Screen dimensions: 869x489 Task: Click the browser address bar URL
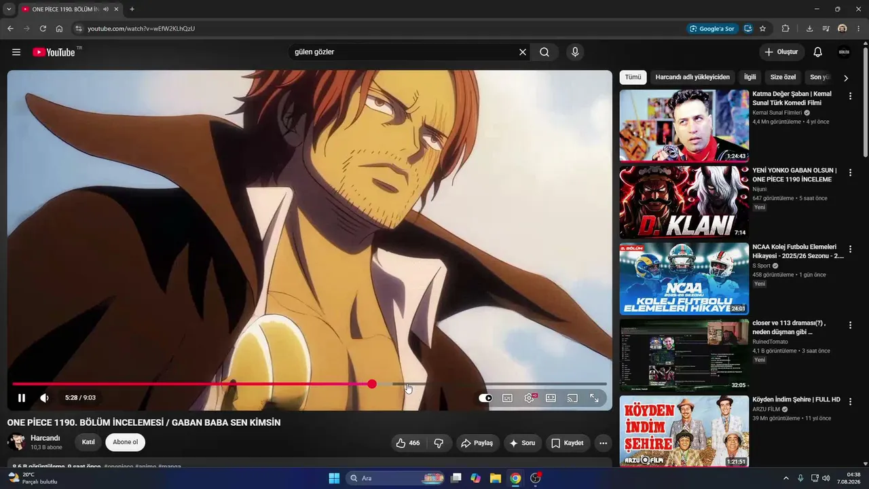(x=141, y=29)
